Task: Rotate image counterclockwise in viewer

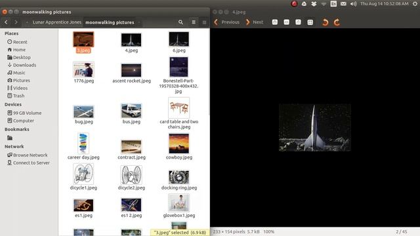Action: tap(325, 22)
